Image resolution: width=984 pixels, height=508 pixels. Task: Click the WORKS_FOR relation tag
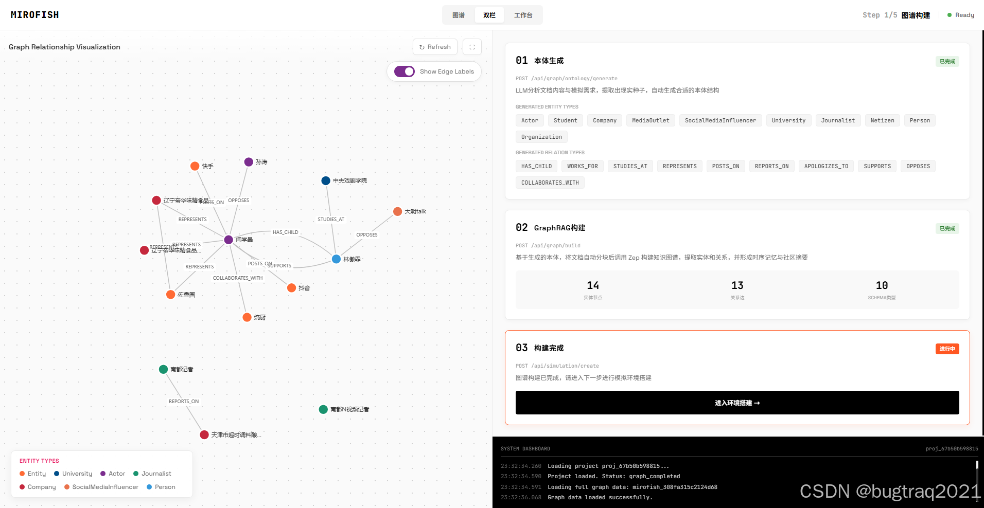tap(583, 166)
